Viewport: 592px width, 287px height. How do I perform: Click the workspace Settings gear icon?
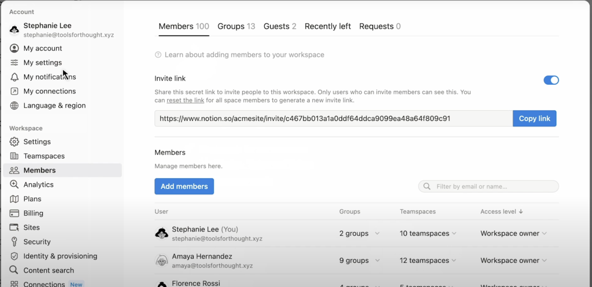tap(14, 142)
